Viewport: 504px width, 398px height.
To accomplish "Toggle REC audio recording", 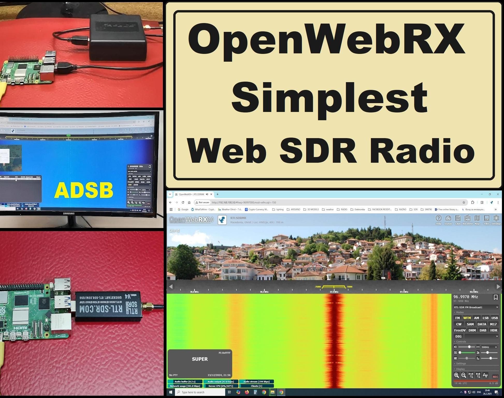I will pyautogui.click(x=495, y=377).
